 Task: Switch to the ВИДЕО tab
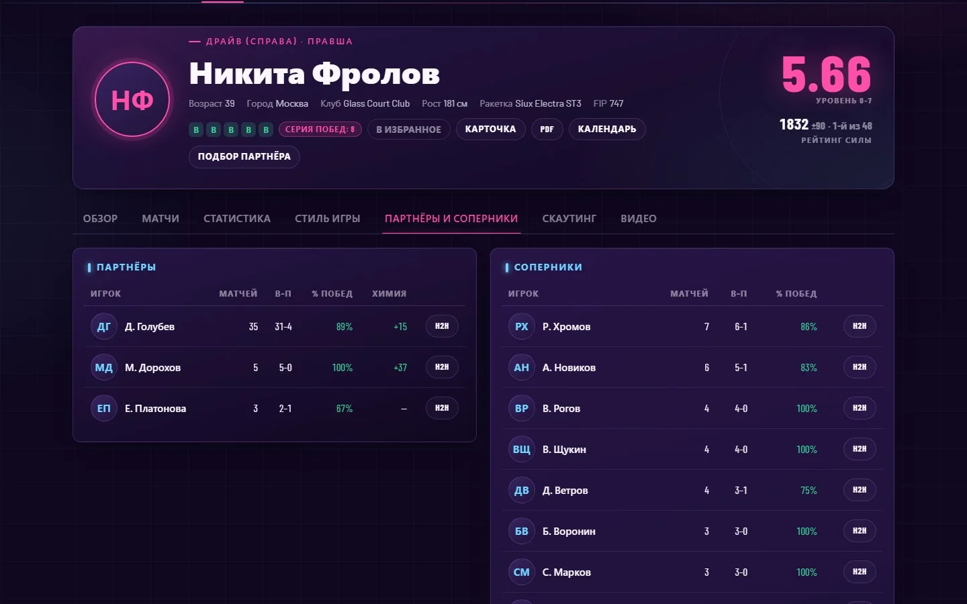[639, 219]
